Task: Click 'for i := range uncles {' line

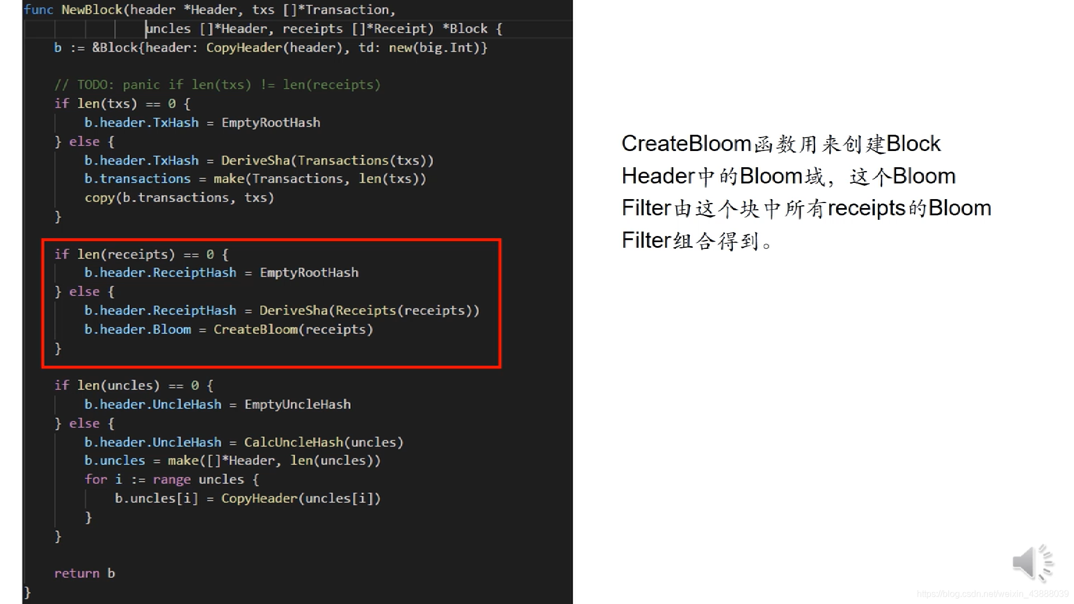Action: coord(172,480)
